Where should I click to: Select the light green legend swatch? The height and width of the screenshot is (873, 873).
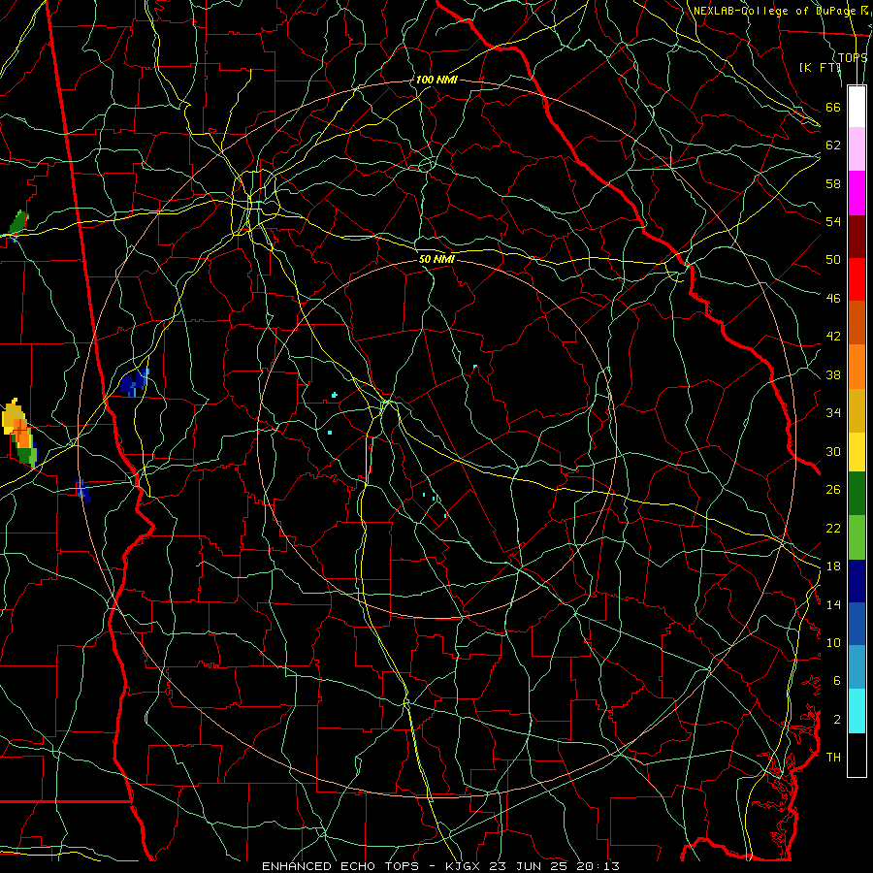[857, 537]
